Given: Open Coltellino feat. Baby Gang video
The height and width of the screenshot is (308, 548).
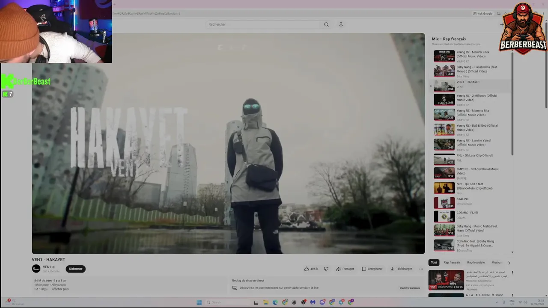Looking at the screenshot, I should tap(471, 245).
